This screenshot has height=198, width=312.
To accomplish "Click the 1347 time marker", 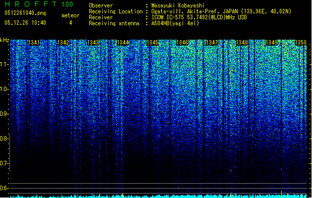I will pos(212,42).
